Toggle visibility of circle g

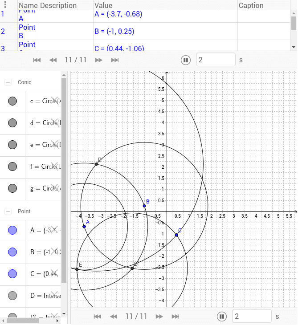[x=12, y=188]
